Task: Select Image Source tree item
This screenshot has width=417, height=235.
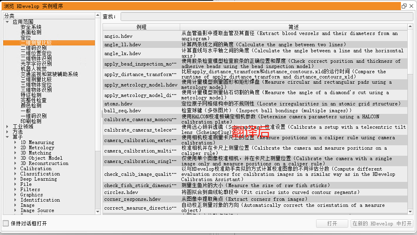Action: (x=37, y=210)
